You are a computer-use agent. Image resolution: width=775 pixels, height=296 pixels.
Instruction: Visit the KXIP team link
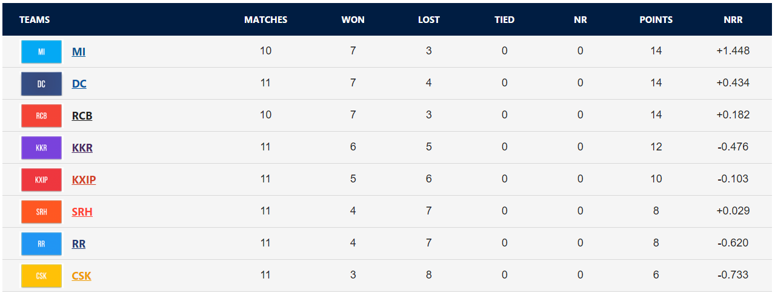point(84,180)
